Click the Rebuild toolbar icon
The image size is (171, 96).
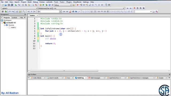point(49,5)
